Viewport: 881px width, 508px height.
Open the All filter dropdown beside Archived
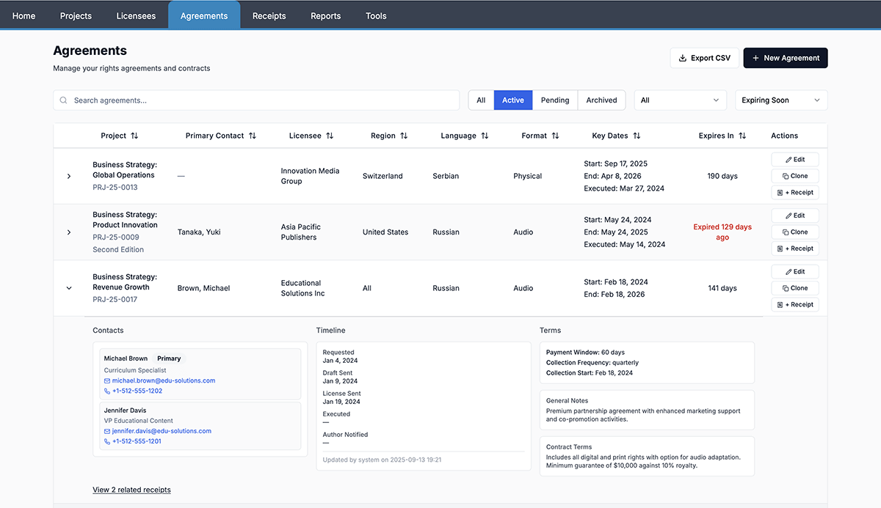tap(680, 100)
